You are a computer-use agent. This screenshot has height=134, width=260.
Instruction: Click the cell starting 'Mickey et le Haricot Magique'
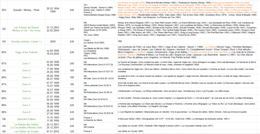coord(187,29)
